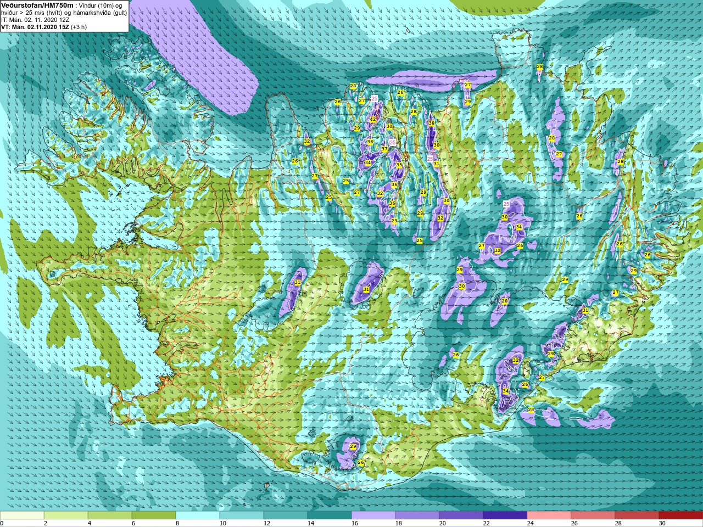Viewport: 703px width, 527px height.
Task: Click the yellow gust label 35
Action: coord(399,165)
